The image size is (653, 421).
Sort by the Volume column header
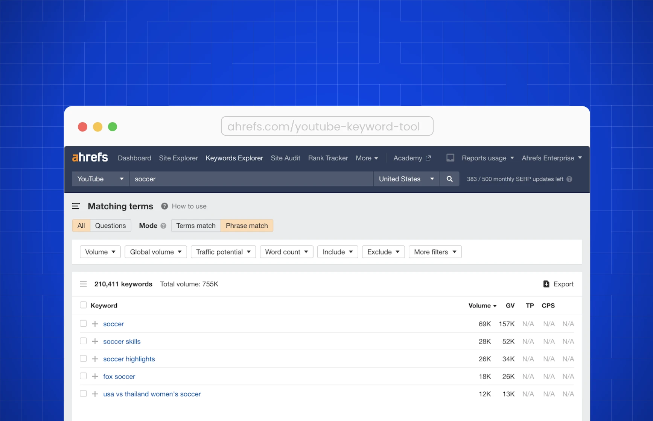pyautogui.click(x=483, y=306)
